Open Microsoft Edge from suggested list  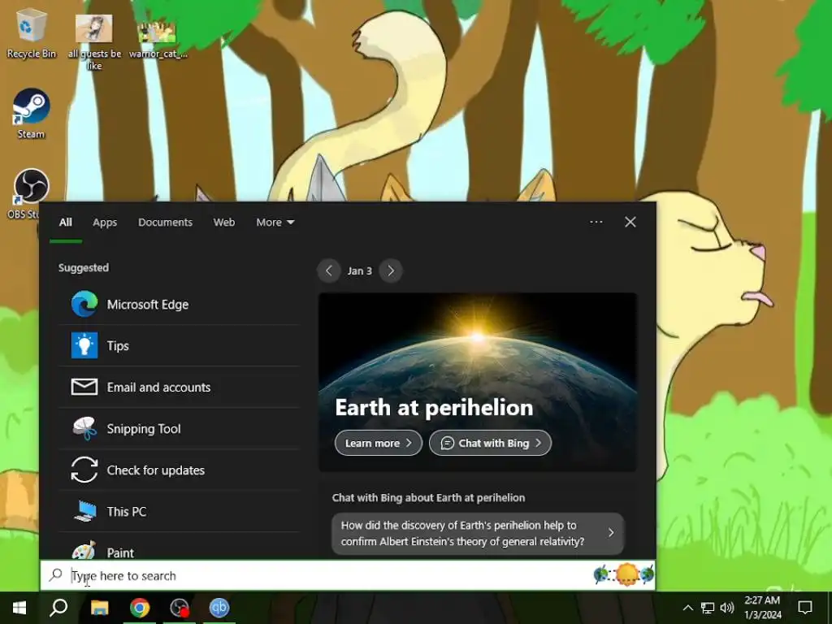pos(180,305)
